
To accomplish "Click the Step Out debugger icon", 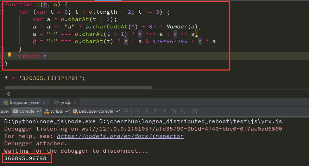I will [x=164, y=112].
